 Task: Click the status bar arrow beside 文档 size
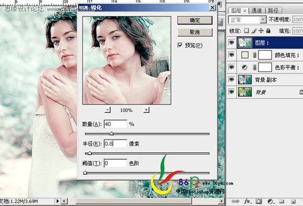(57, 201)
